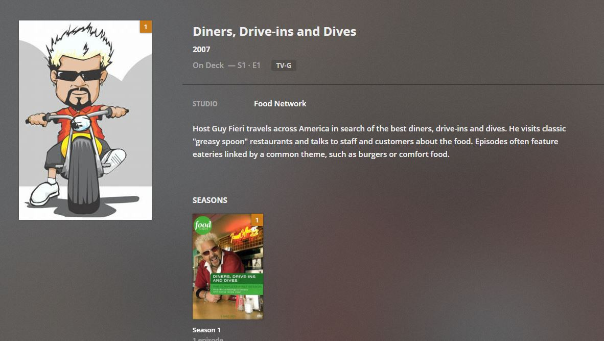Open the cartoon Guy Fieri show poster
This screenshot has height=341, width=604.
click(x=85, y=120)
